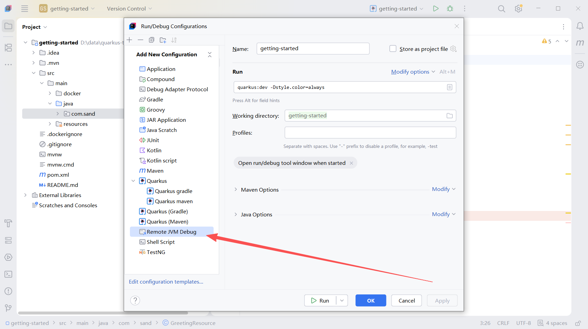
Task: Select README.md in project tree
Action: click(x=63, y=185)
